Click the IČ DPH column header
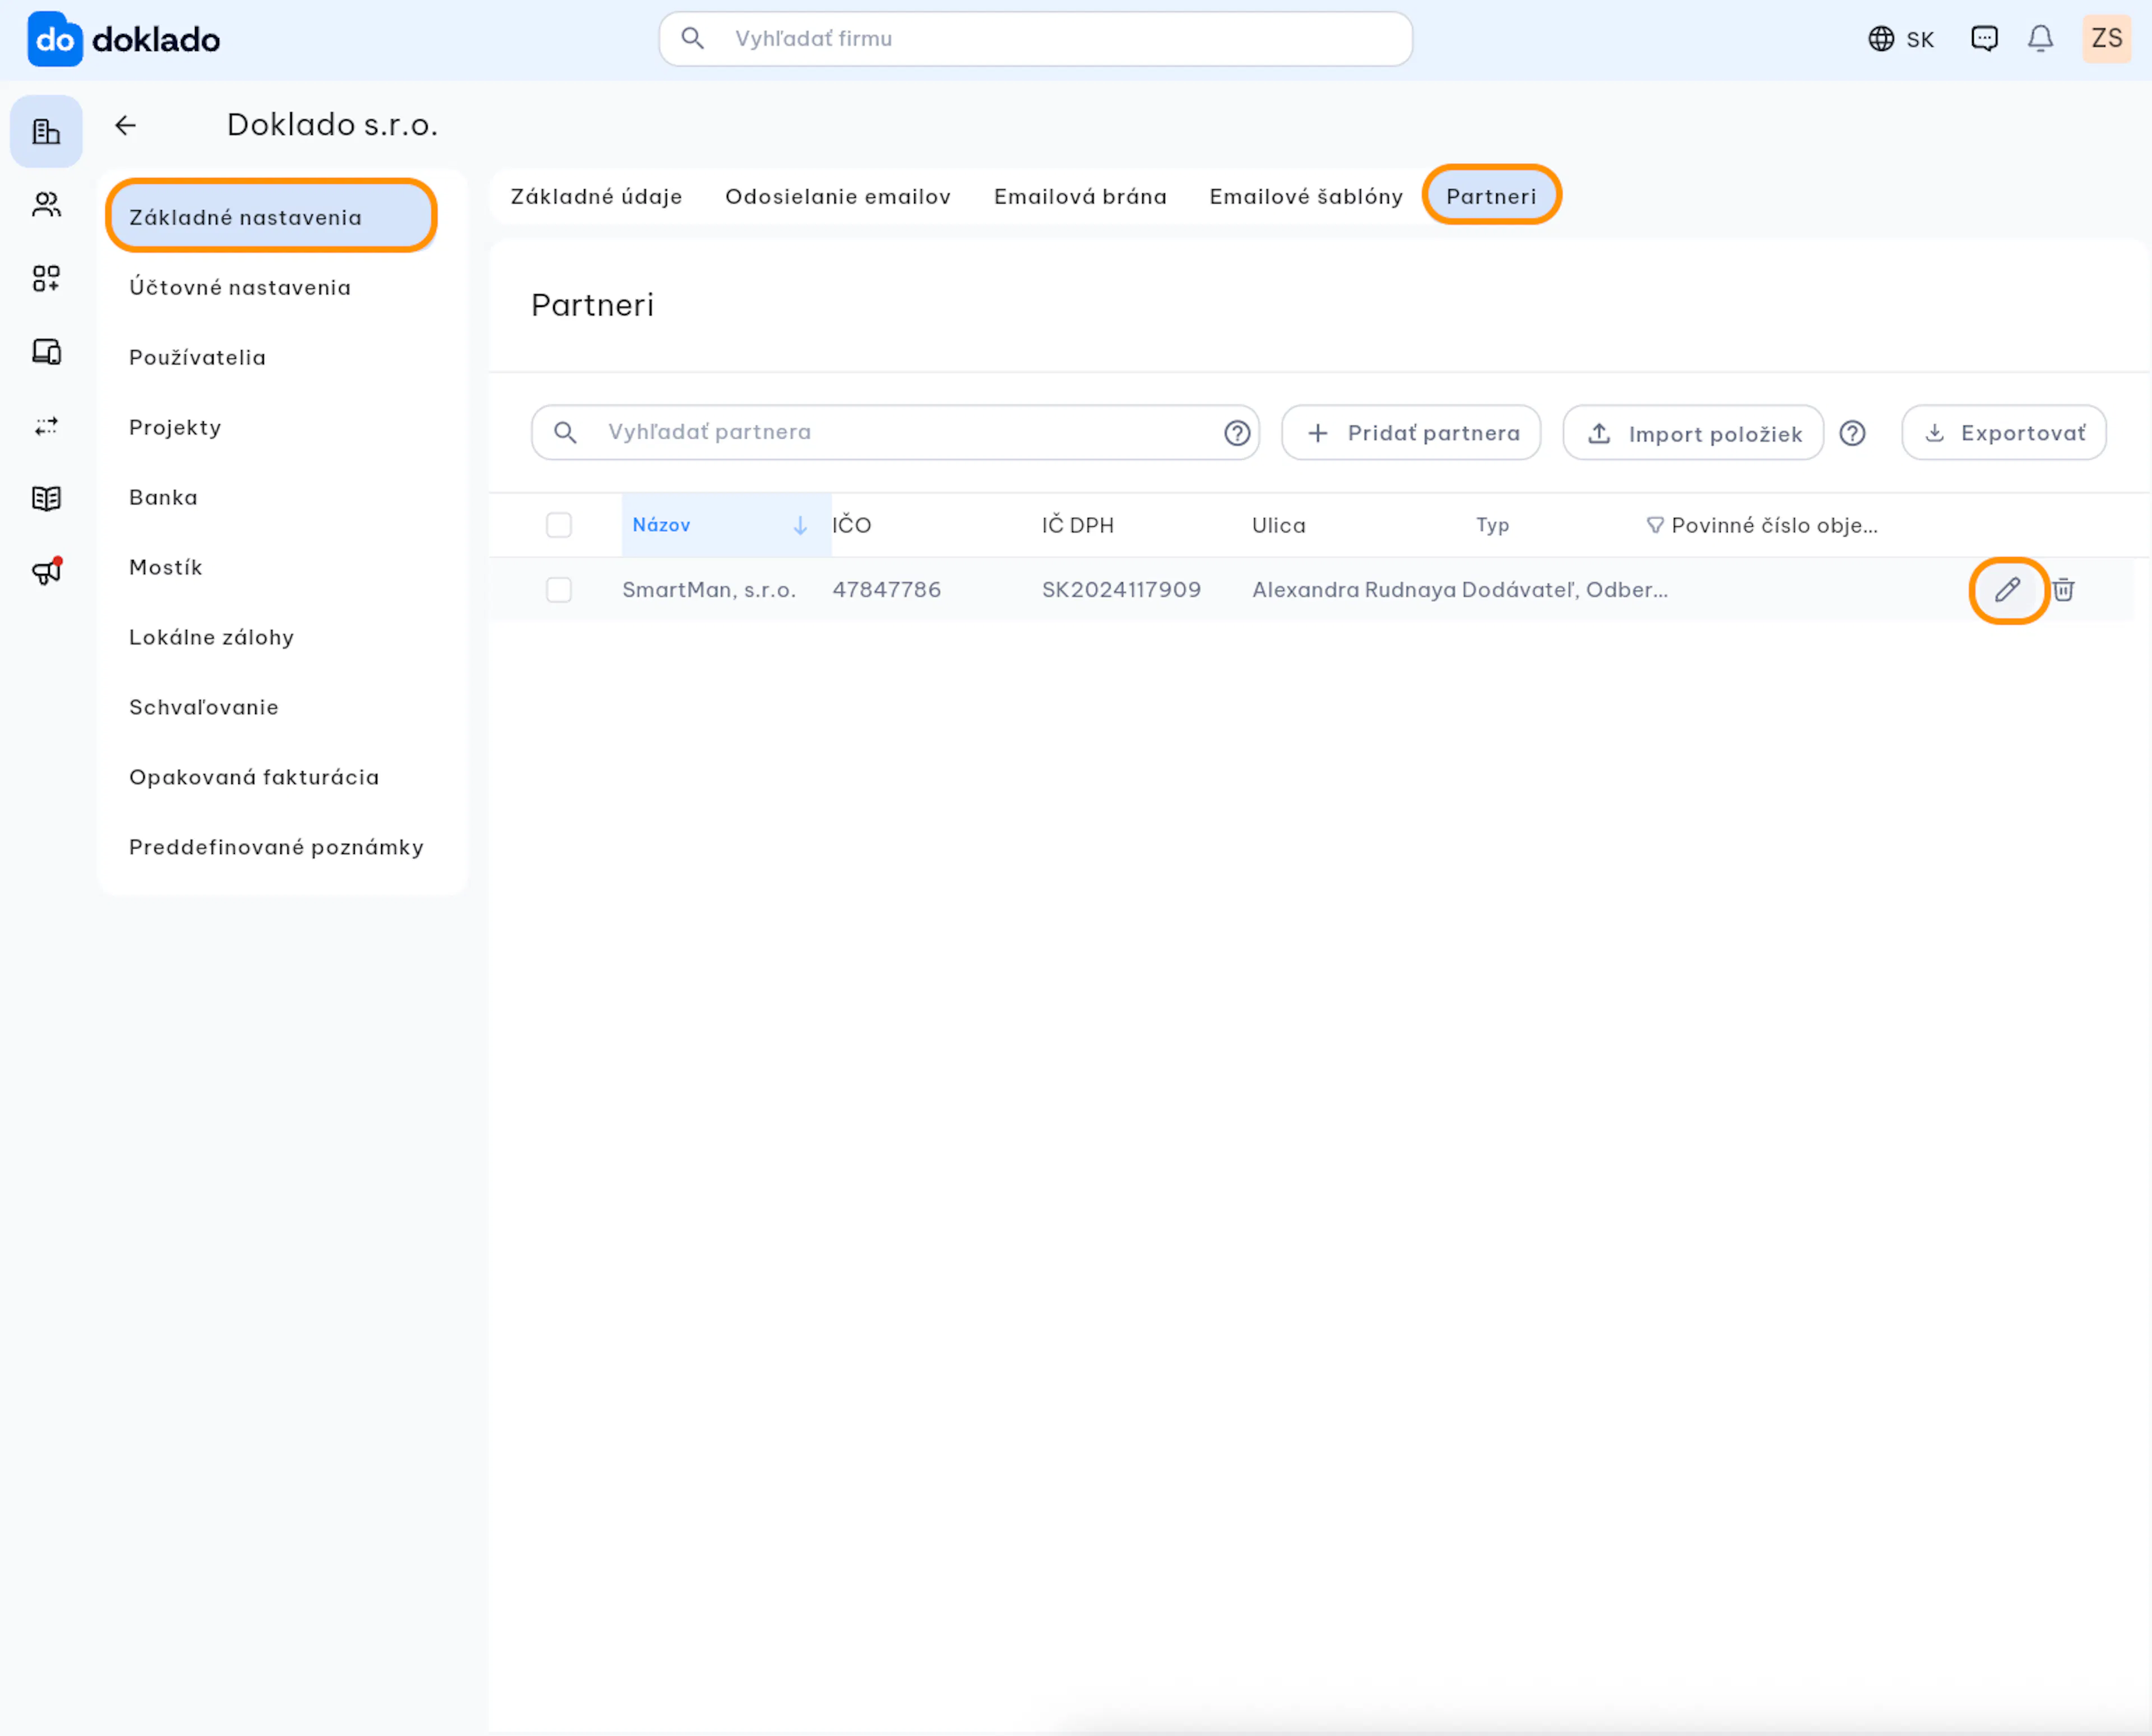 click(1078, 525)
